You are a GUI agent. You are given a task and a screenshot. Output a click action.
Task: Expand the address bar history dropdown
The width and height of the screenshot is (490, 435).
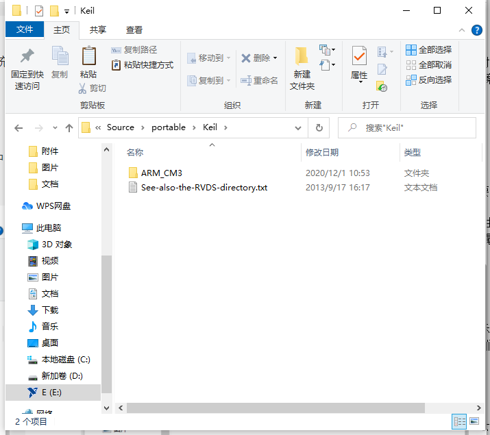pyautogui.click(x=298, y=128)
